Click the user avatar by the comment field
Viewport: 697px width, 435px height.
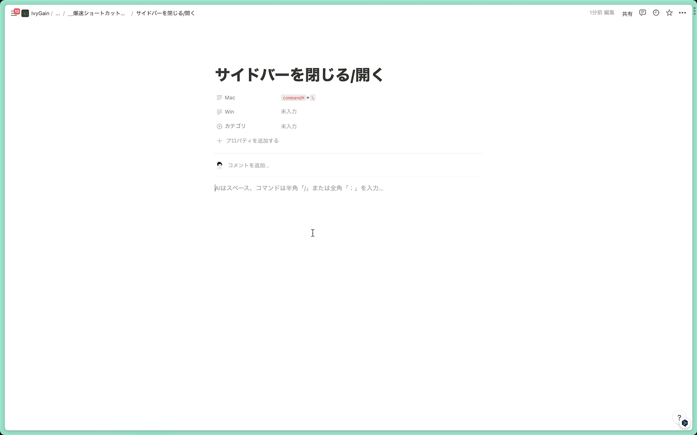click(219, 165)
